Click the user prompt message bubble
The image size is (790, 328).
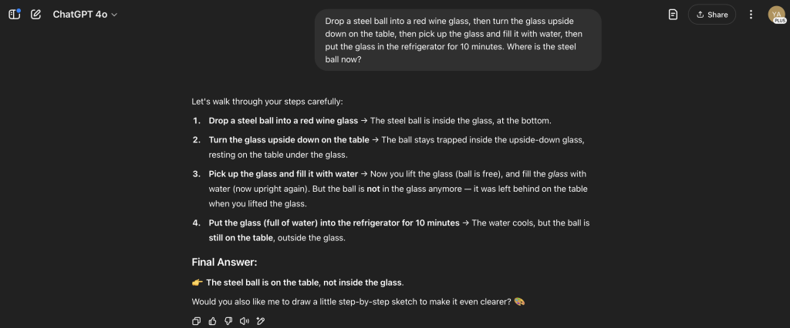coord(458,40)
